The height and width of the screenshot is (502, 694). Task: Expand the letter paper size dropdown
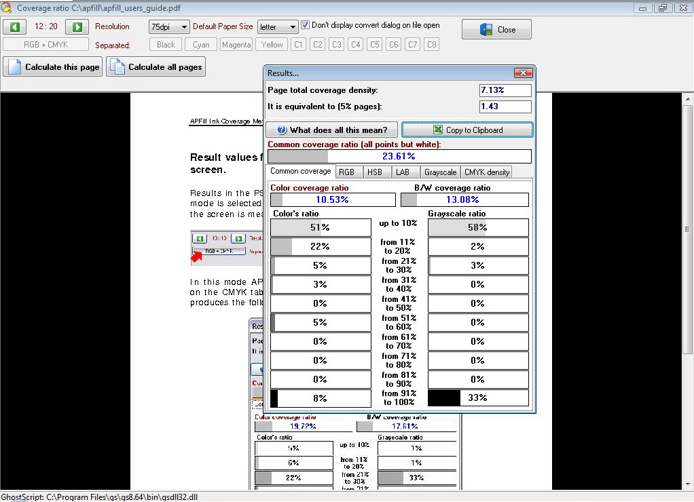pyautogui.click(x=278, y=27)
